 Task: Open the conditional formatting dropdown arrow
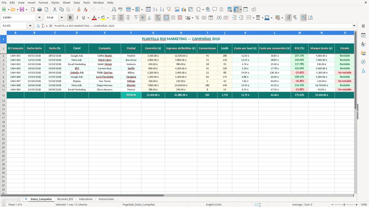(282, 18)
